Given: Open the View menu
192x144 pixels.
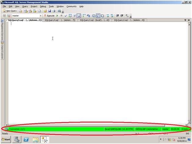Looking at the screenshot, I should 17,6.
